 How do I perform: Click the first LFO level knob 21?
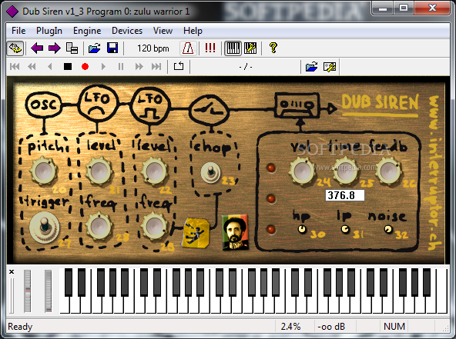99,171
